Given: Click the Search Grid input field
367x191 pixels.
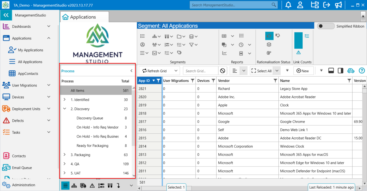Looking at the screenshot, I should (201, 71).
